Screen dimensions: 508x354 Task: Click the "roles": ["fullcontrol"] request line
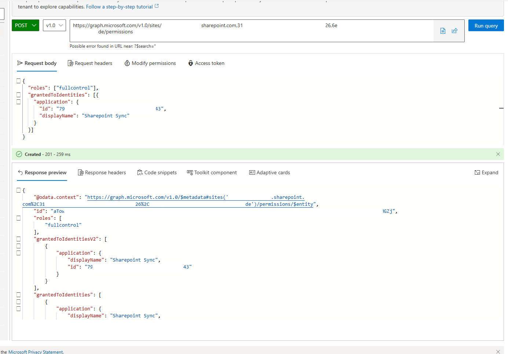[63, 88]
